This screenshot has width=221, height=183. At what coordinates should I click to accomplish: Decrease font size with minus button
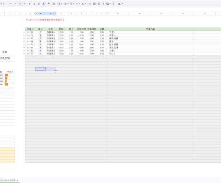pyautogui.click(x=15, y=4)
